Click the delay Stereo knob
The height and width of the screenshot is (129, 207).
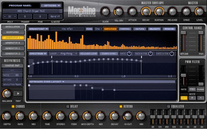click(x=60, y=116)
